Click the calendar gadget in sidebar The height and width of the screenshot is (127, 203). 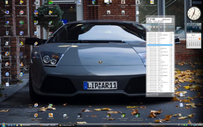pos(194,40)
